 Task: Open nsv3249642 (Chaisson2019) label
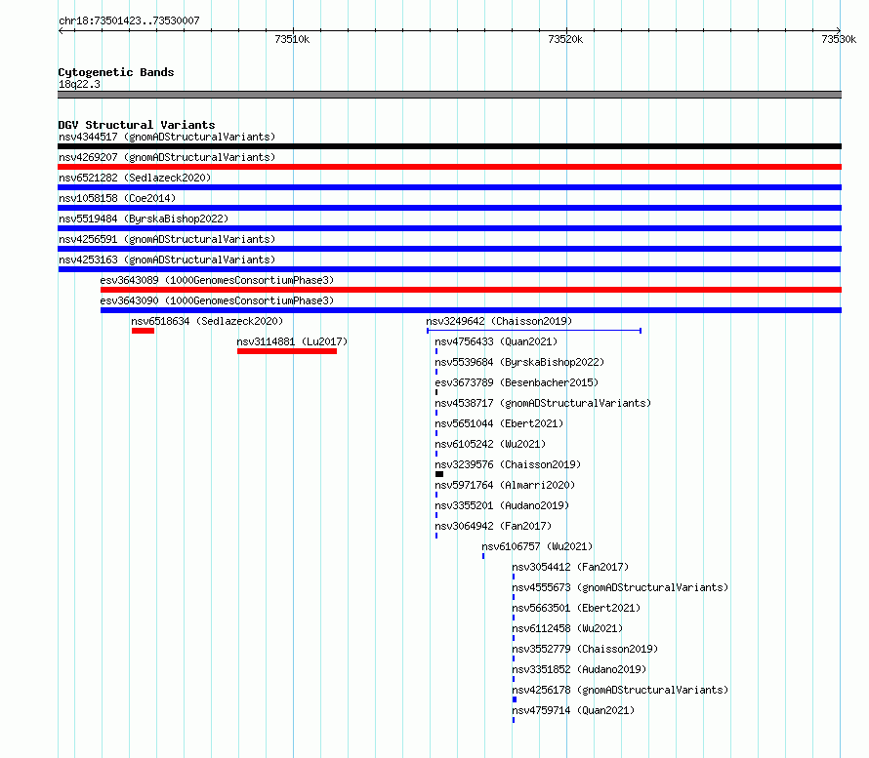pos(499,321)
